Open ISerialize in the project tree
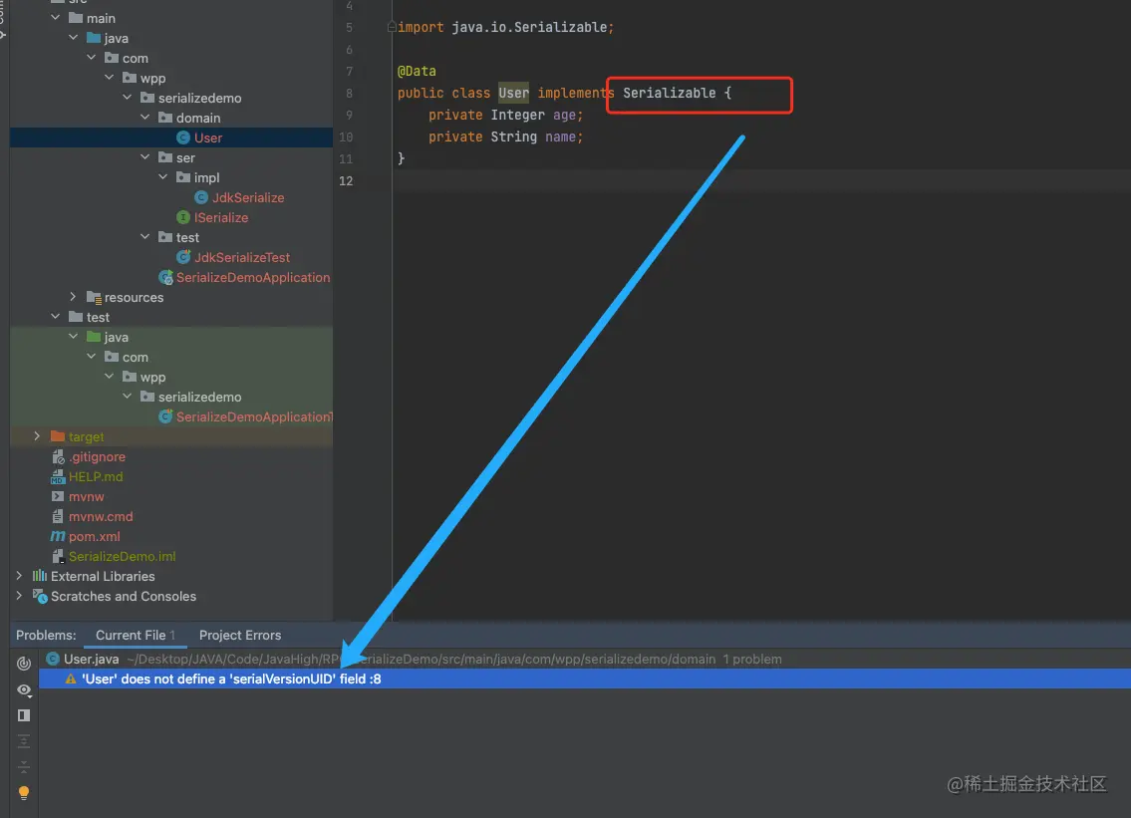The width and height of the screenshot is (1131, 818). tap(220, 217)
